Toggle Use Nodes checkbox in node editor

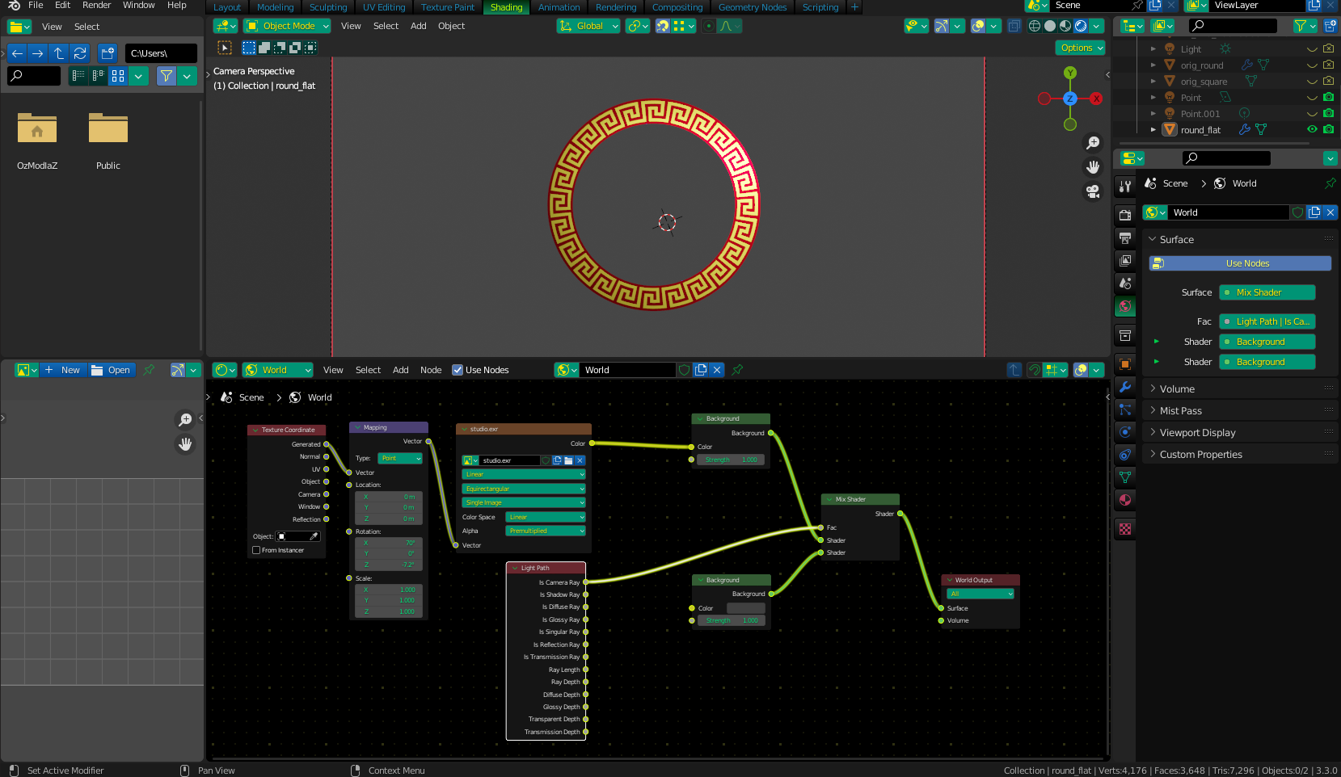click(458, 370)
